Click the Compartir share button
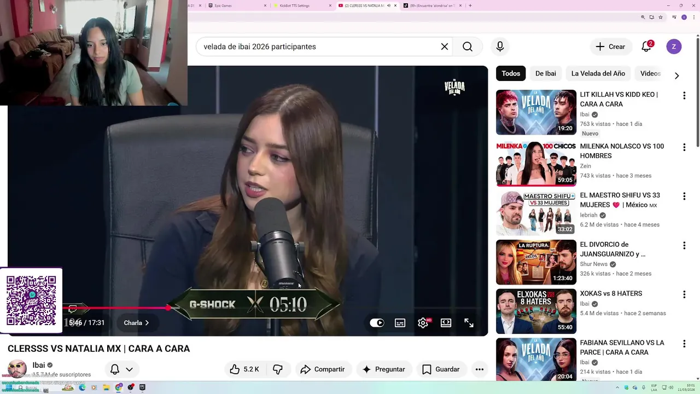This screenshot has width=700, height=394. click(323, 369)
